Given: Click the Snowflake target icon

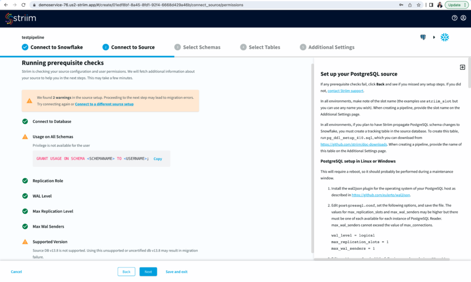Looking at the screenshot, I should (444, 37).
